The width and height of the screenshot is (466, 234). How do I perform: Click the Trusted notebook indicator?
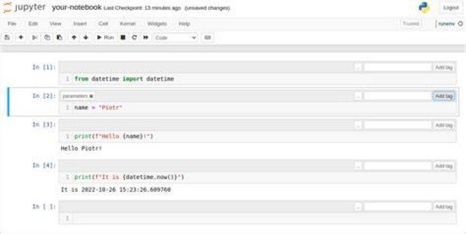pos(411,24)
